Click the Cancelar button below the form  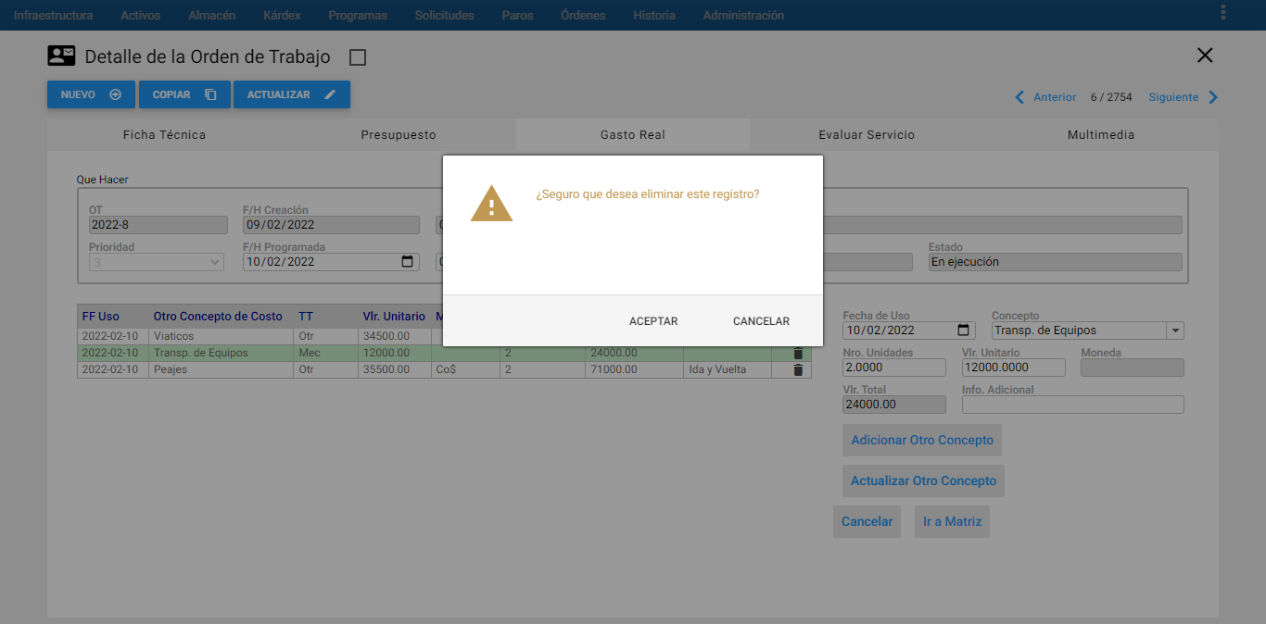(867, 521)
